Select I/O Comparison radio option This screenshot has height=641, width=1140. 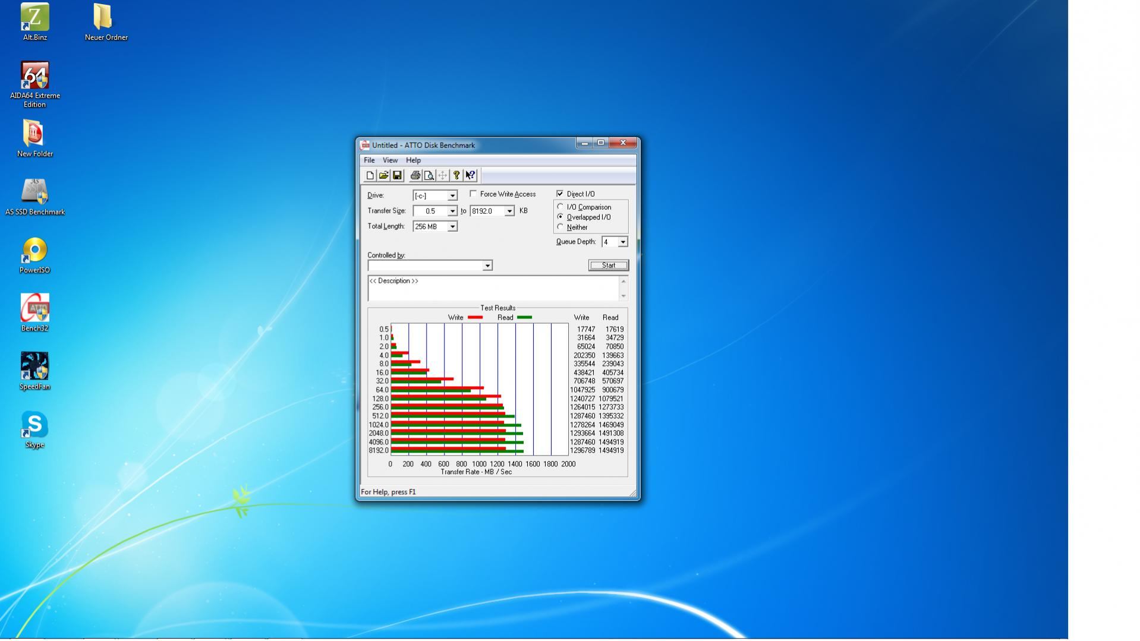pos(560,207)
